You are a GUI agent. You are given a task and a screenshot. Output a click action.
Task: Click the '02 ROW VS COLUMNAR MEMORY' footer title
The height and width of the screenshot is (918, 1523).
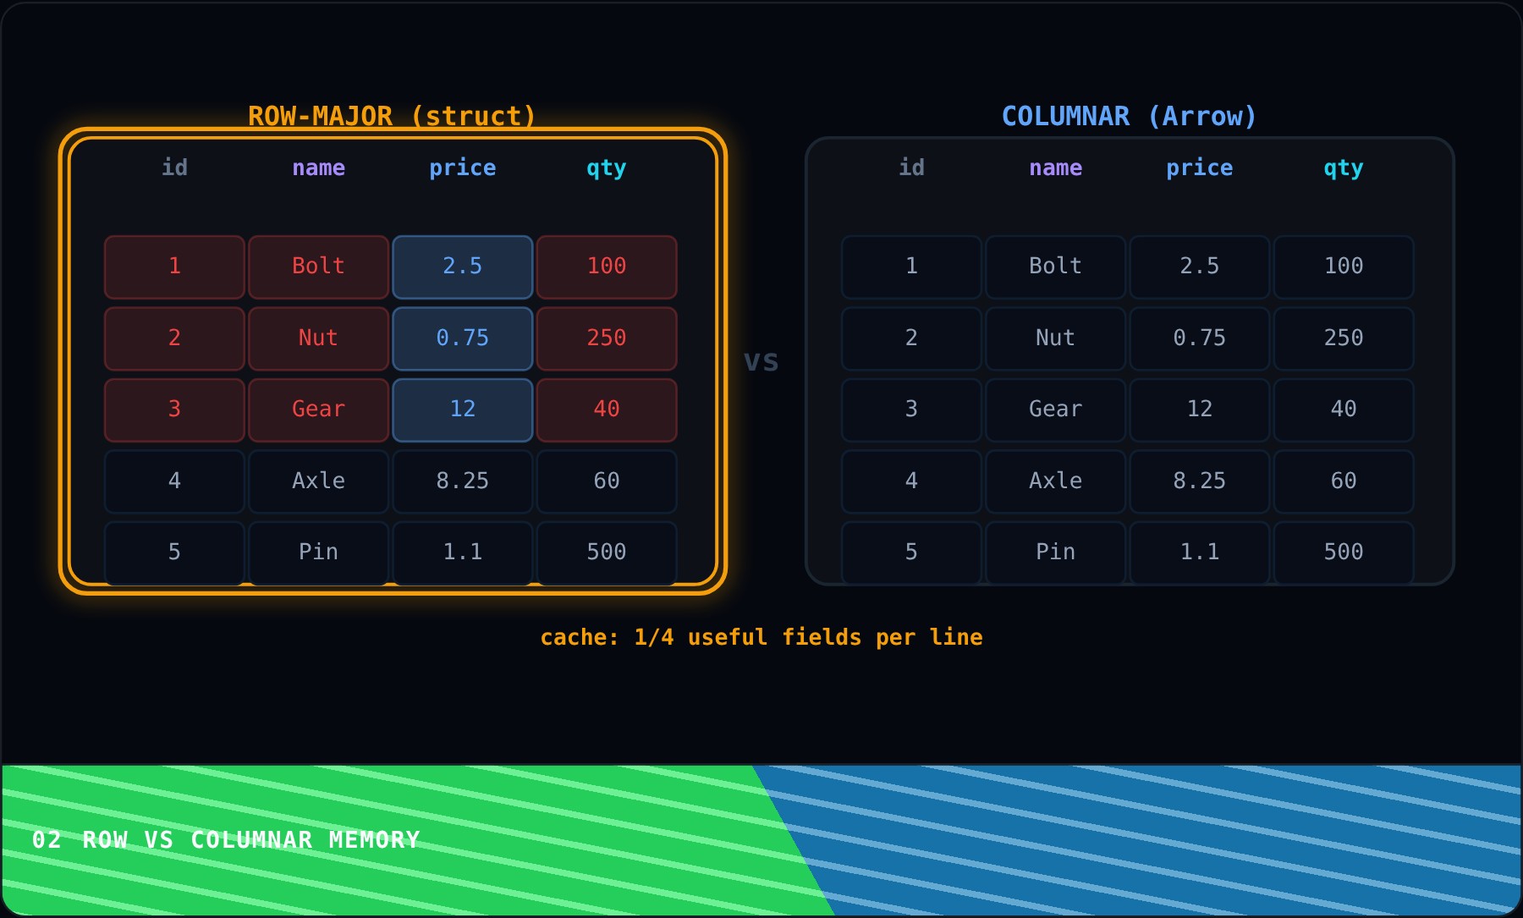(226, 840)
